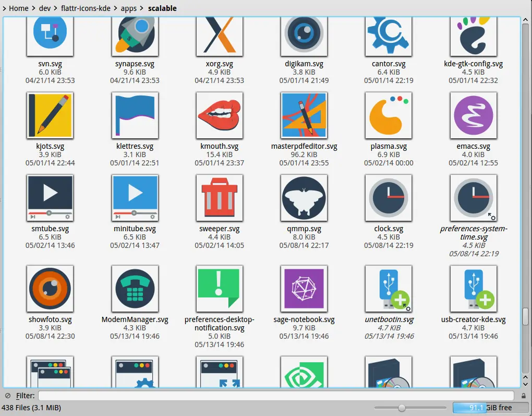Click the 15.4 KiB size under kmouth.svg

[x=219, y=154]
